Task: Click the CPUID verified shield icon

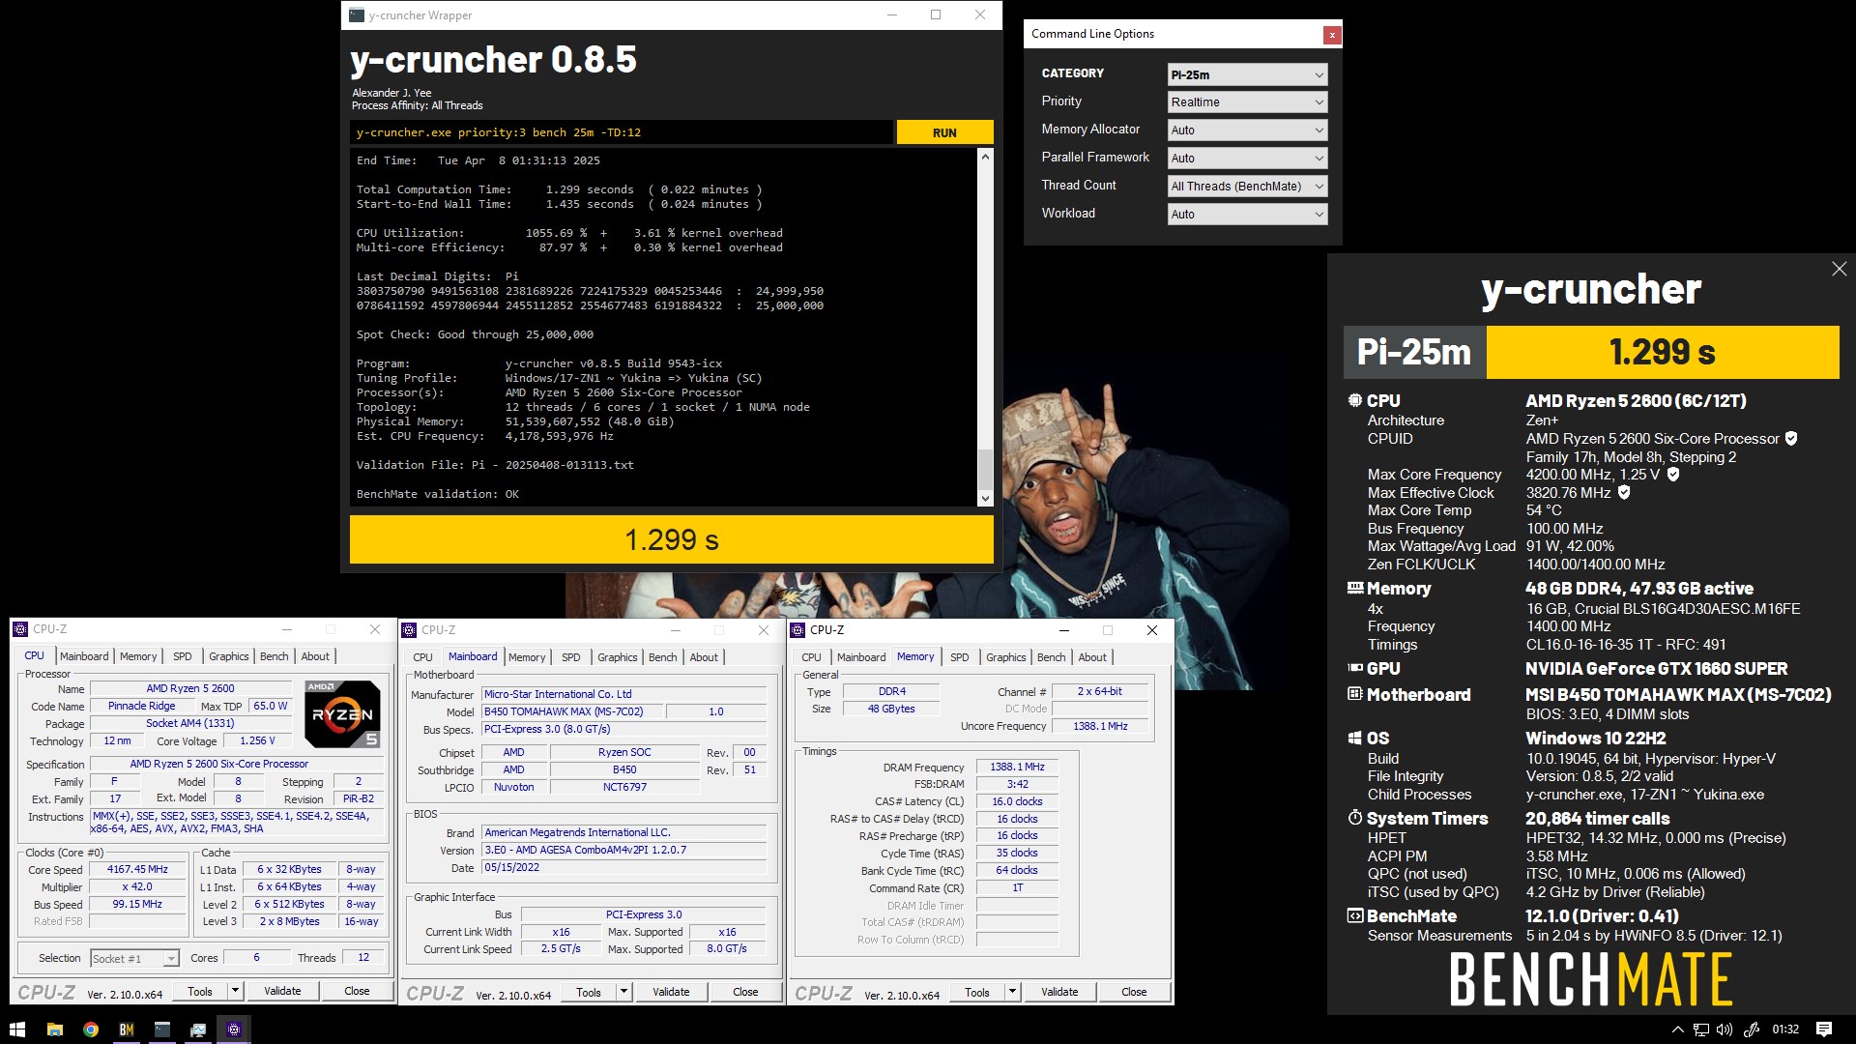Action: [1791, 439]
